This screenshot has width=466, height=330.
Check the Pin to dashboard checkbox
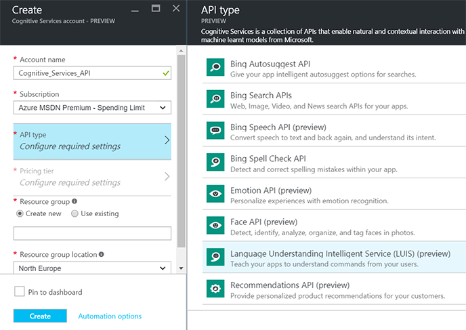pos(20,291)
